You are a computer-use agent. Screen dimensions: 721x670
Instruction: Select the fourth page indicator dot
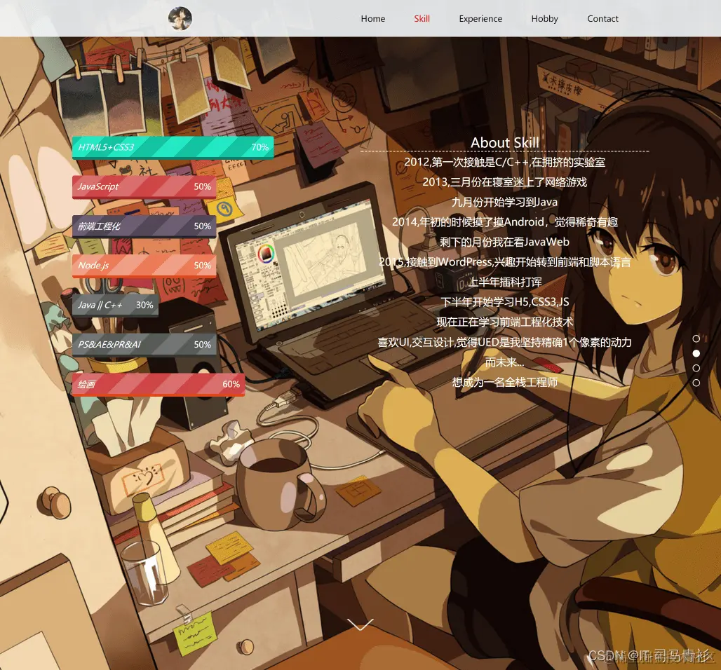[x=696, y=383]
